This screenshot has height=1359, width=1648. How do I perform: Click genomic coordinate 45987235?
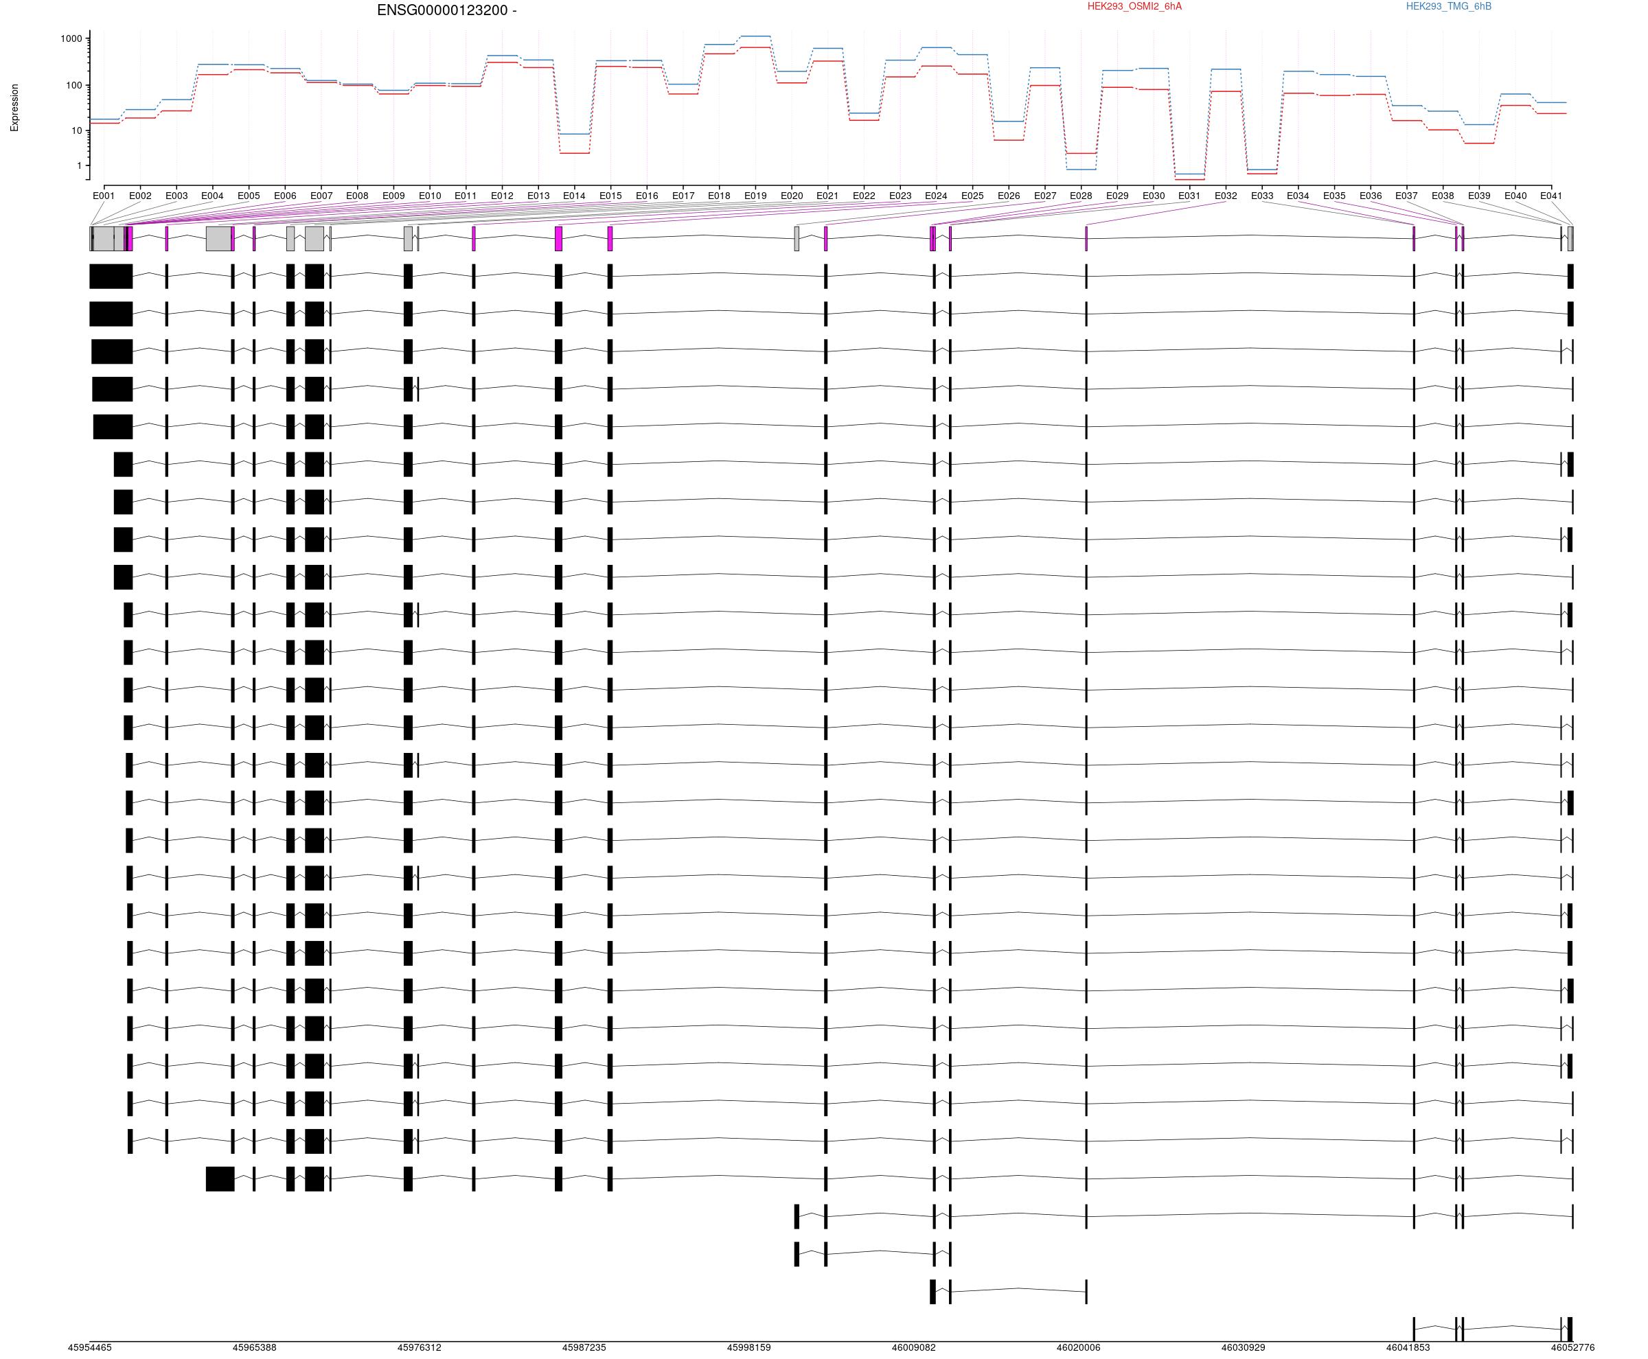click(584, 1348)
